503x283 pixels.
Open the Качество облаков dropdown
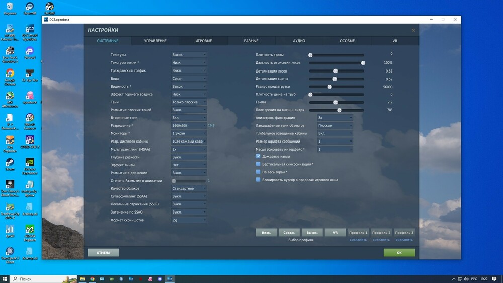click(189, 188)
